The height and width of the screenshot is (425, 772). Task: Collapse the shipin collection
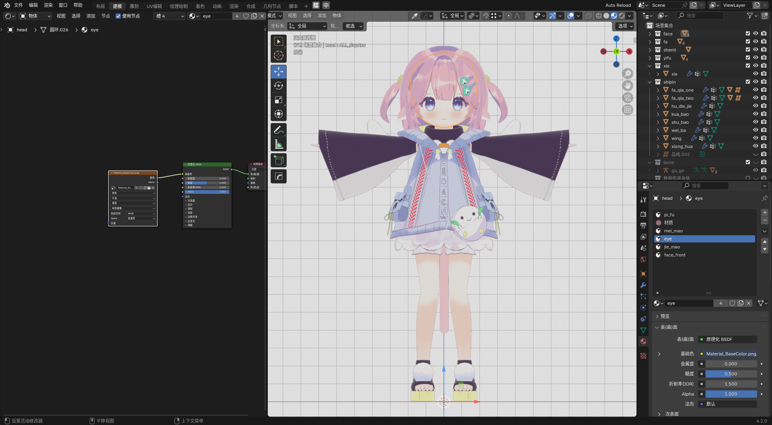pyautogui.click(x=649, y=82)
